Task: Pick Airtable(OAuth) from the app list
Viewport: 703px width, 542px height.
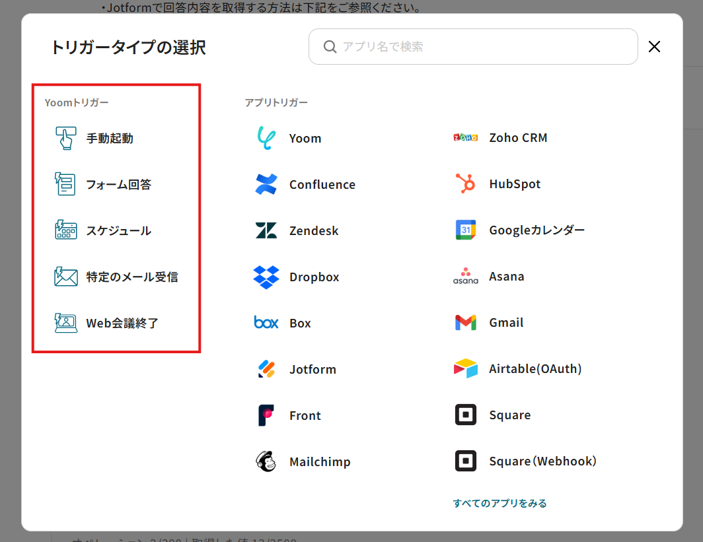Action: (x=535, y=369)
